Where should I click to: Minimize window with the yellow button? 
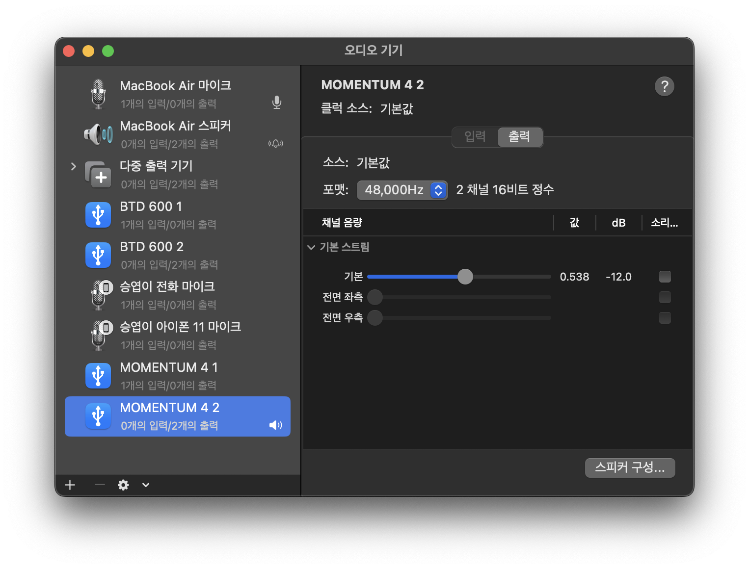[x=88, y=51]
